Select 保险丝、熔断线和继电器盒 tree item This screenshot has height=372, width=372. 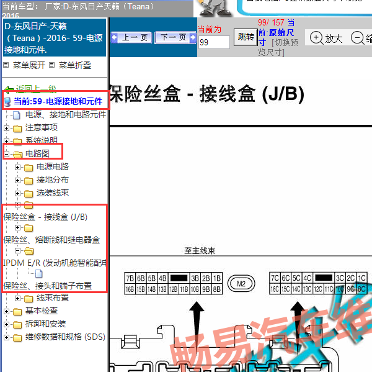(x=51, y=240)
